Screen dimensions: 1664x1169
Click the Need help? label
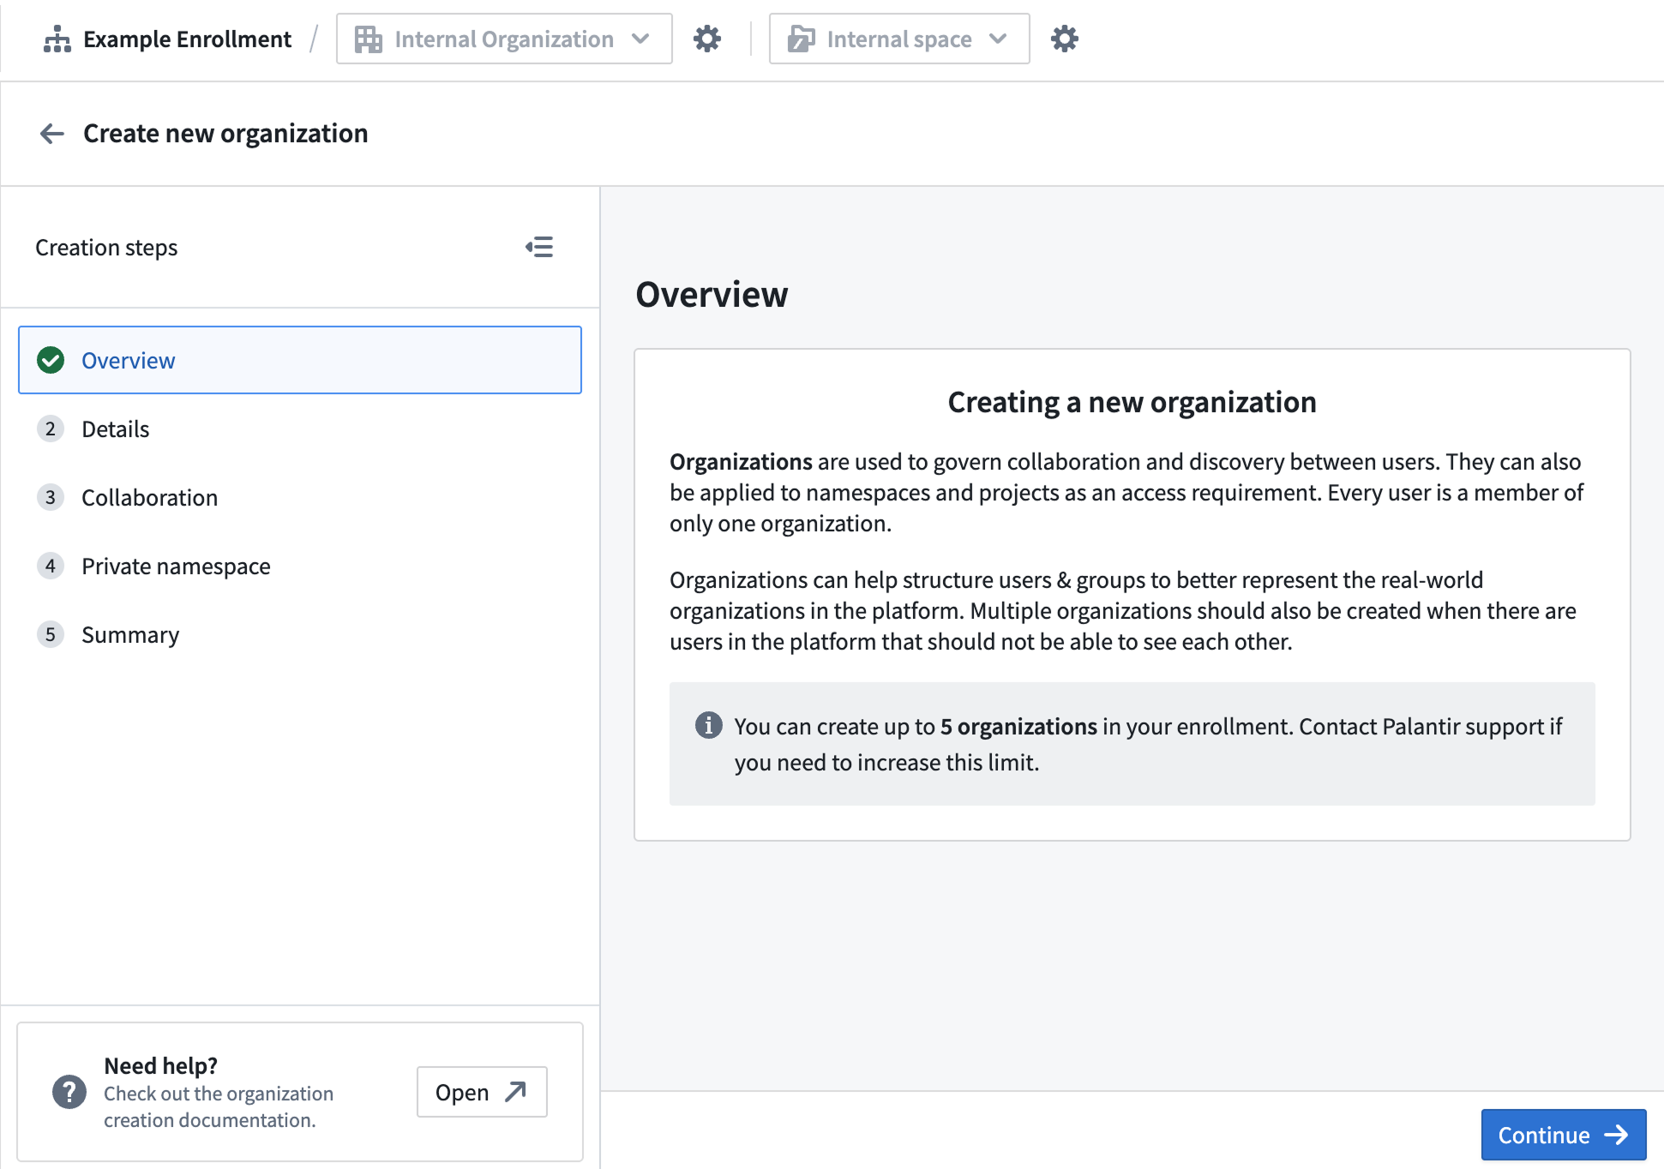[x=160, y=1065]
